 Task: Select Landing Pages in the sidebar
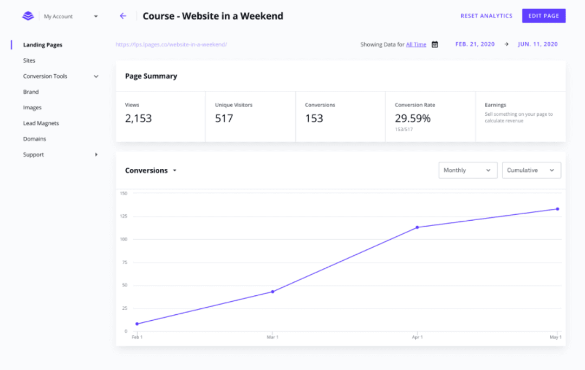pos(42,44)
